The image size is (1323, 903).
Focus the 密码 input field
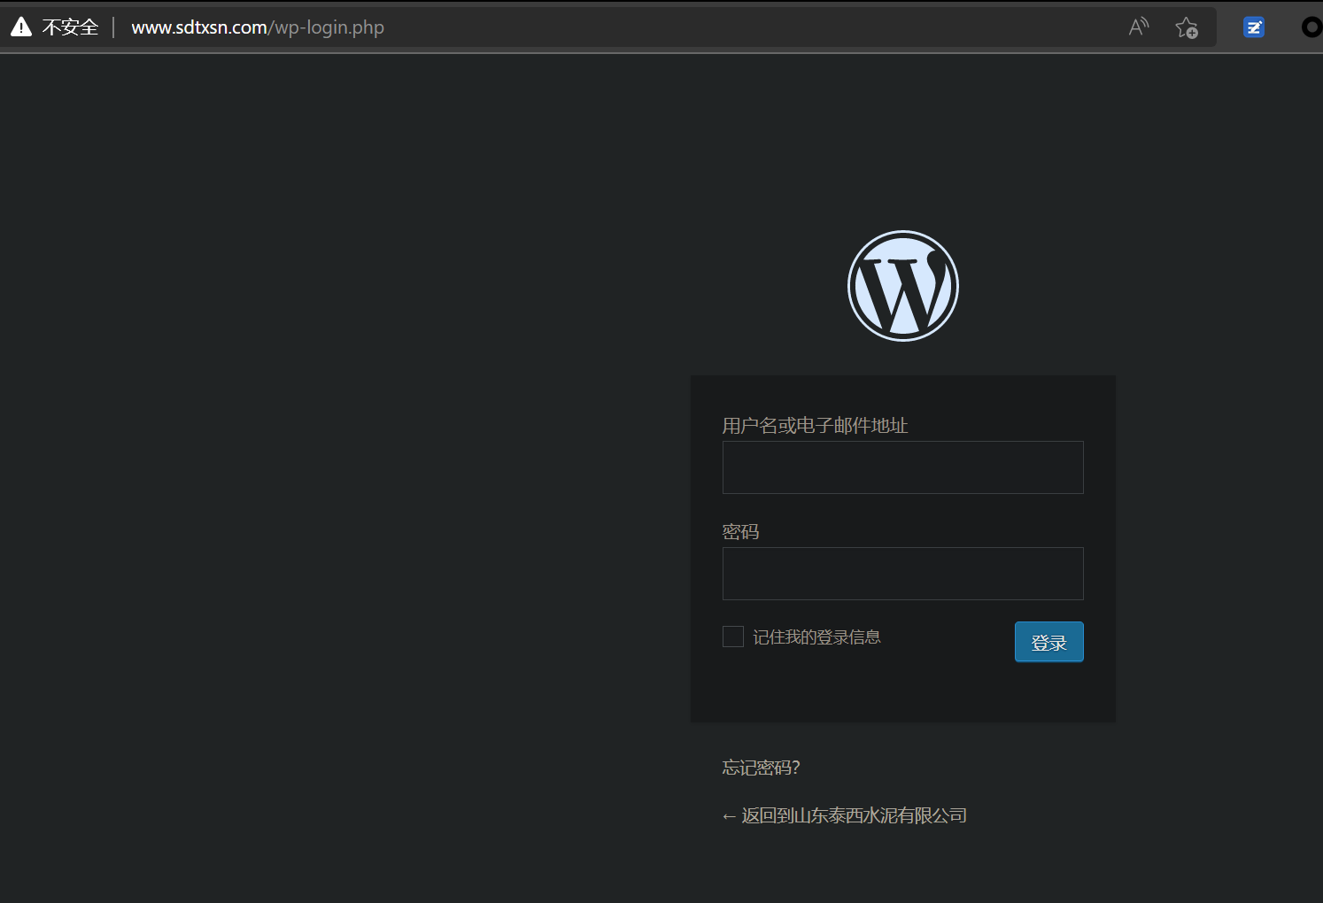[903, 574]
